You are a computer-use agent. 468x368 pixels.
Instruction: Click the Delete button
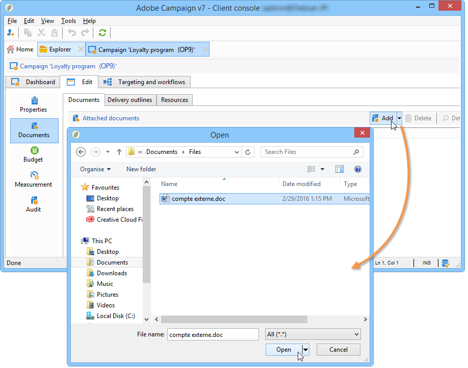419,118
